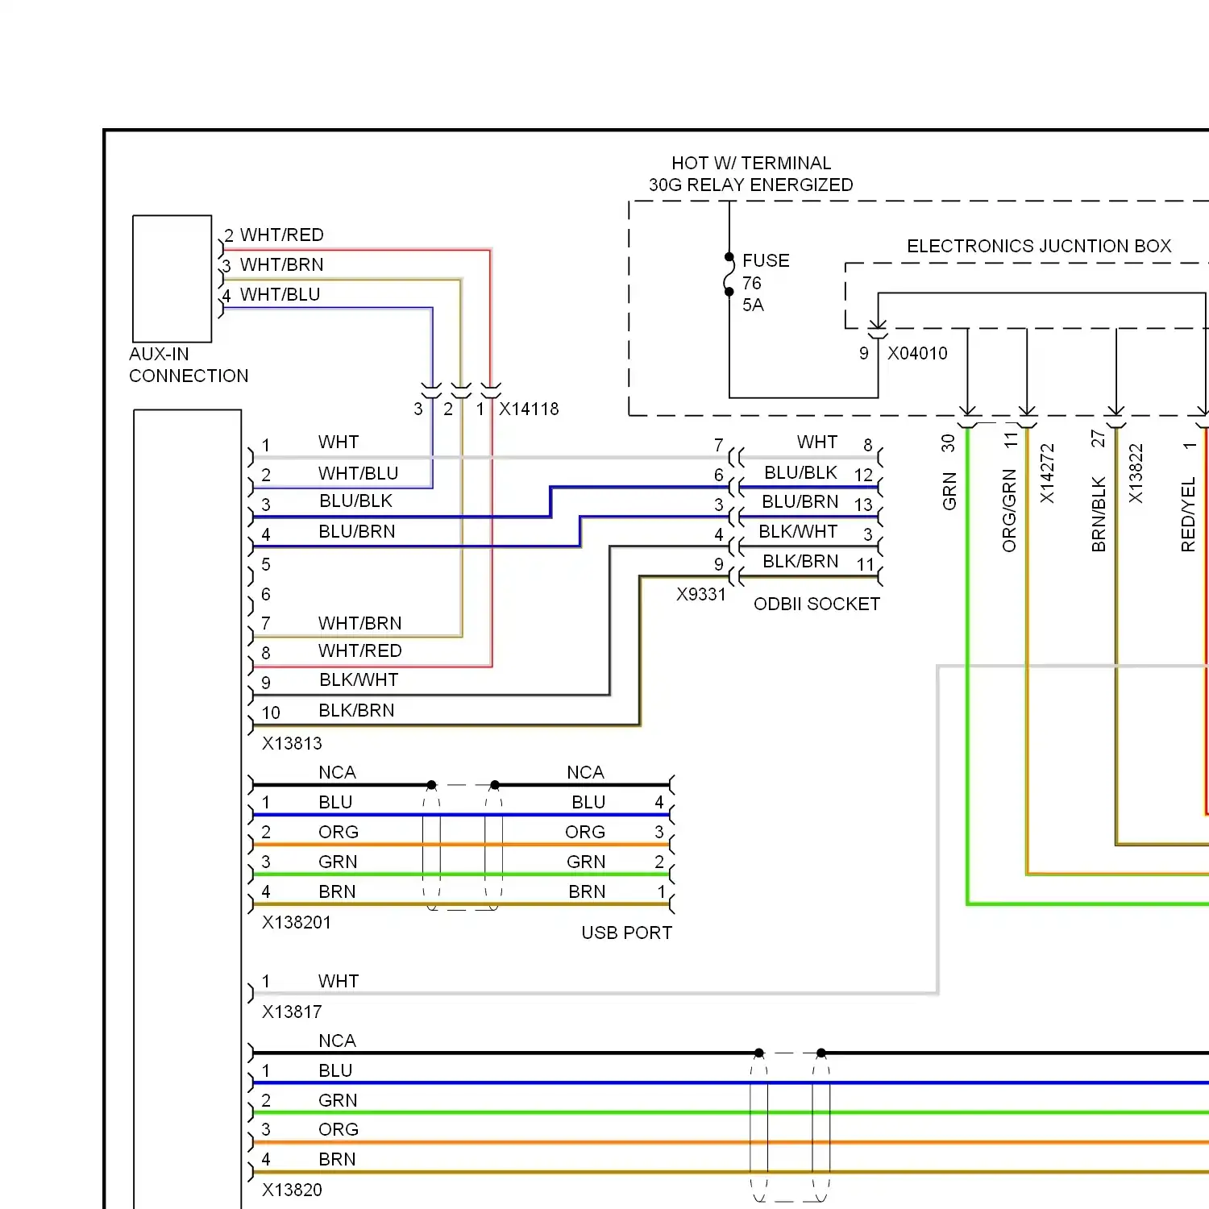Click the '5A' fuse rating text
Screen dimensions: 1209x1209
pos(753,305)
